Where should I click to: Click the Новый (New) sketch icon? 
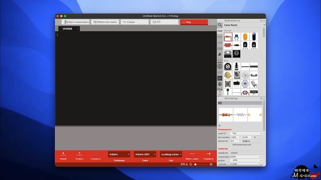(x=63, y=154)
